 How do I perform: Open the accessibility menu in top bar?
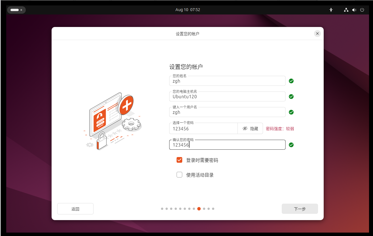tap(331, 10)
